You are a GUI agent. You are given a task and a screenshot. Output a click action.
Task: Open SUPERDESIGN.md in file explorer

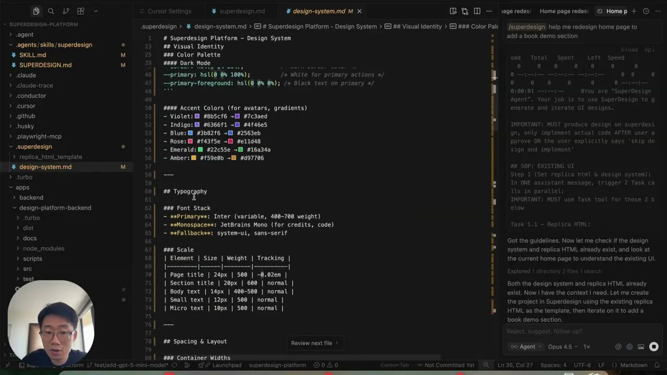coord(45,65)
